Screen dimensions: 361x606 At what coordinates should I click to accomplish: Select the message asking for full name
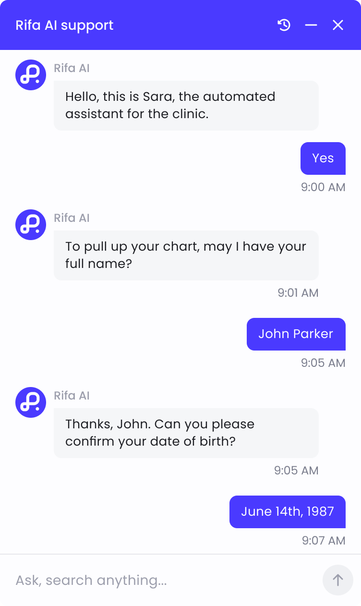(x=186, y=255)
